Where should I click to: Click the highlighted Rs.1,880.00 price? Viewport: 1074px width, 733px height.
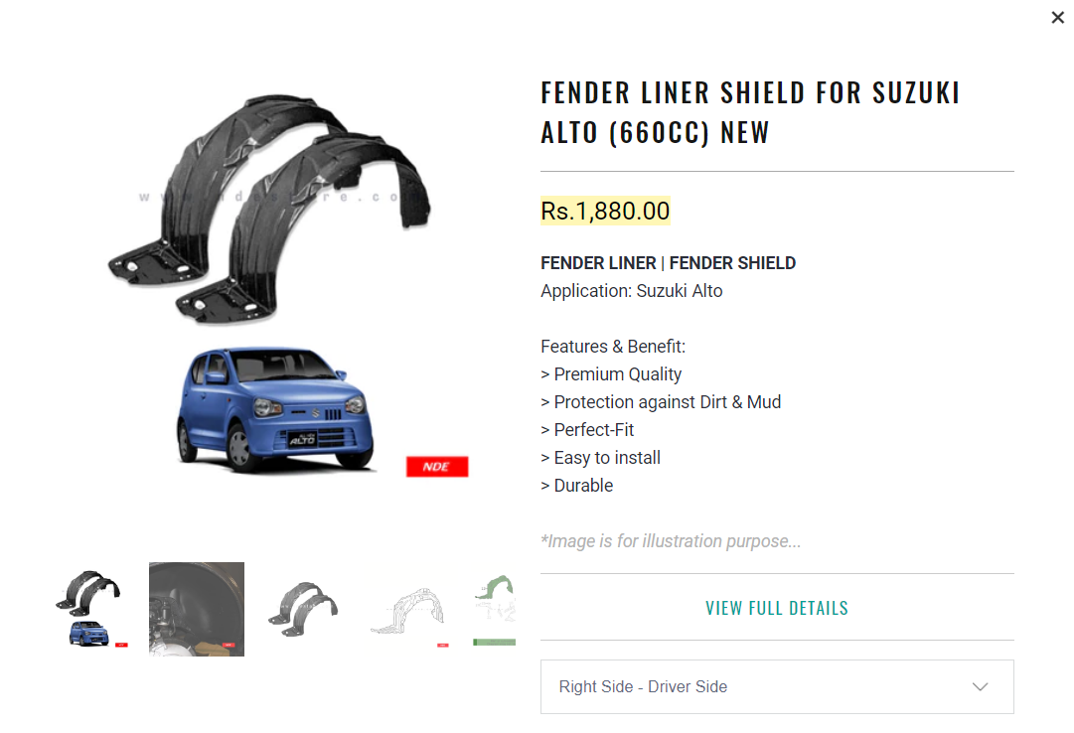point(605,211)
